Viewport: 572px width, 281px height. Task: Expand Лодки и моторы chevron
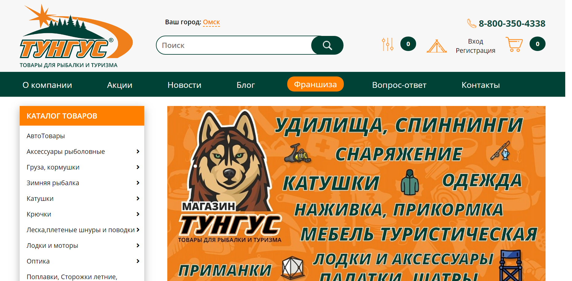pyautogui.click(x=138, y=245)
